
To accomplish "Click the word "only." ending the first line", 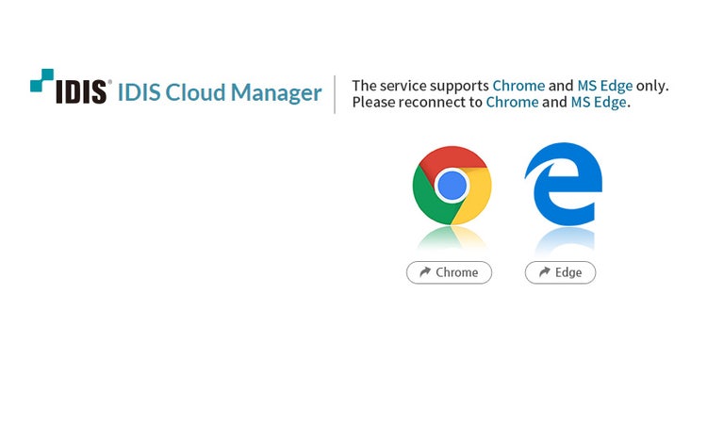I will (653, 86).
